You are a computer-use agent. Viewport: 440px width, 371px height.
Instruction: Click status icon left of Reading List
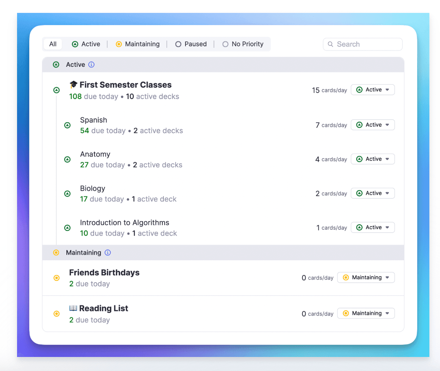pyautogui.click(x=57, y=314)
